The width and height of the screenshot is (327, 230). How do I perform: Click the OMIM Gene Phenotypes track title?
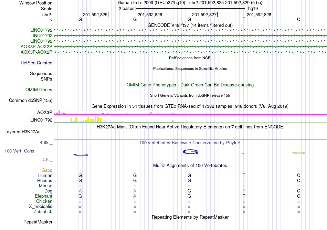tap(190, 85)
